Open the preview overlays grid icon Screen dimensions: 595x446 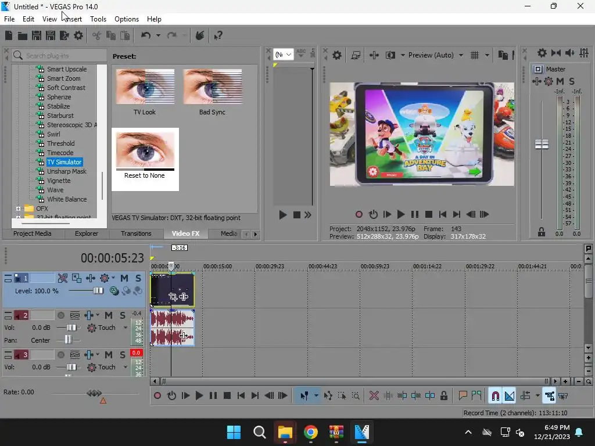[x=474, y=55]
